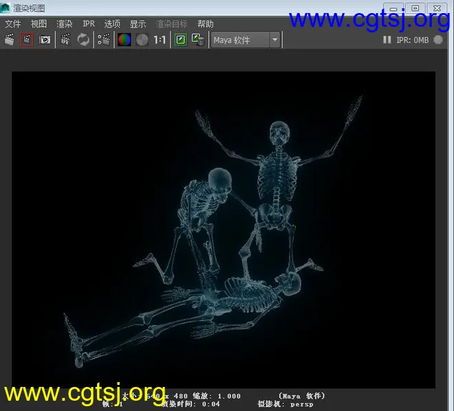This screenshot has height=411, width=454.
Task: Click the Maya window icon in title bar
Action: coord(5,8)
